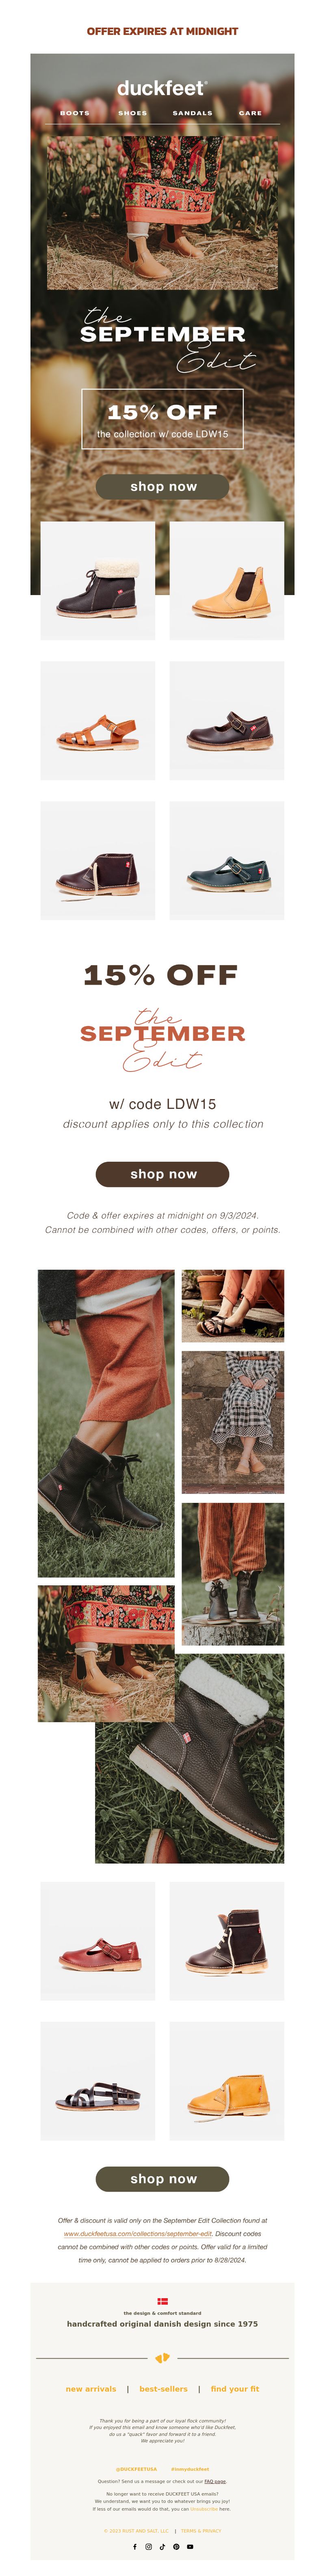View the yellow chelsea boot product image
Screen dimensions: 325x2576
click(x=227, y=580)
